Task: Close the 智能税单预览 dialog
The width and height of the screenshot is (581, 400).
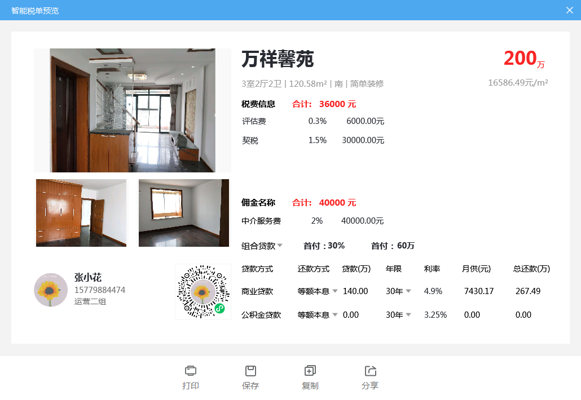Action: (570, 10)
